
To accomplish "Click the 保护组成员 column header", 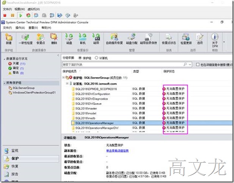I will point(69,71).
